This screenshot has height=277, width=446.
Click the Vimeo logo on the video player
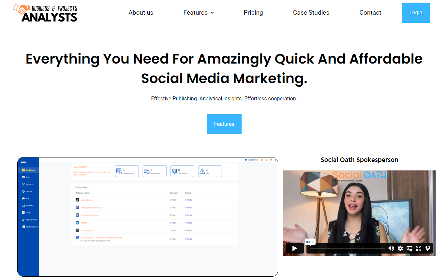tap(427, 248)
